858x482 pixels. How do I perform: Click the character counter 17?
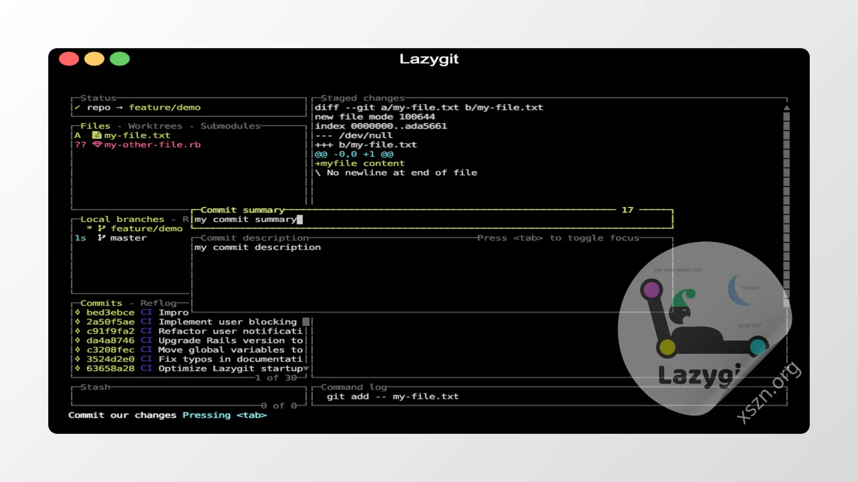tap(627, 210)
